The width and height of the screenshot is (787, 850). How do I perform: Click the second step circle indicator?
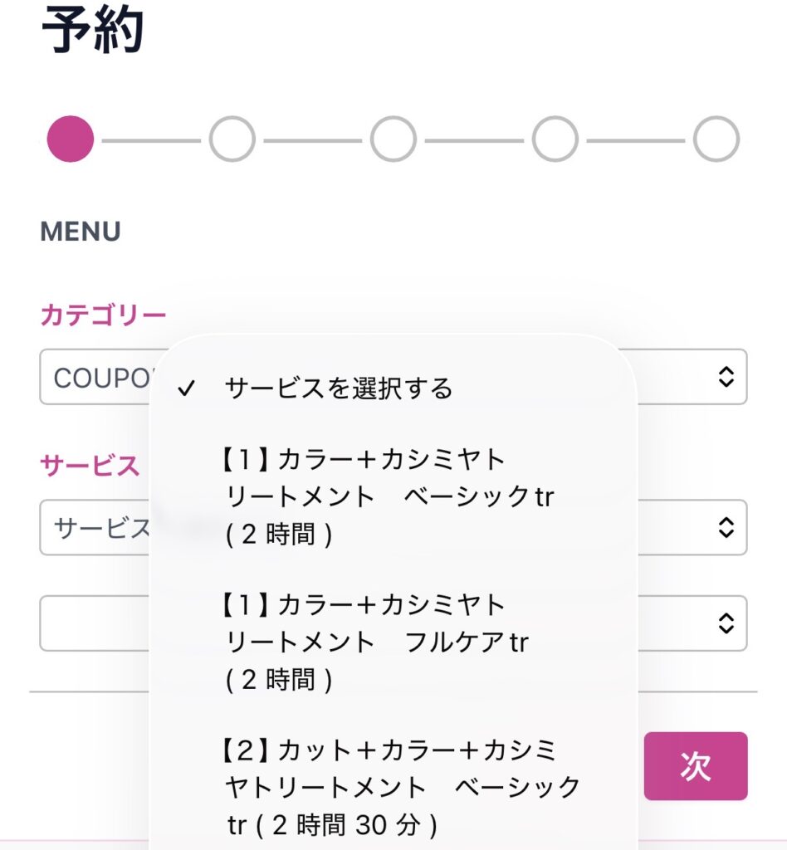click(x=232, y=139)
